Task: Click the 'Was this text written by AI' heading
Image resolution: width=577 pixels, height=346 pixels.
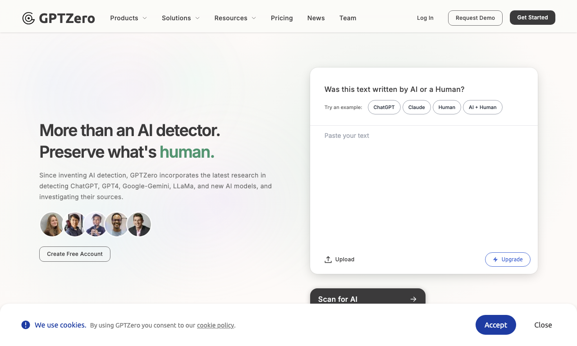Action: (394, 89)
